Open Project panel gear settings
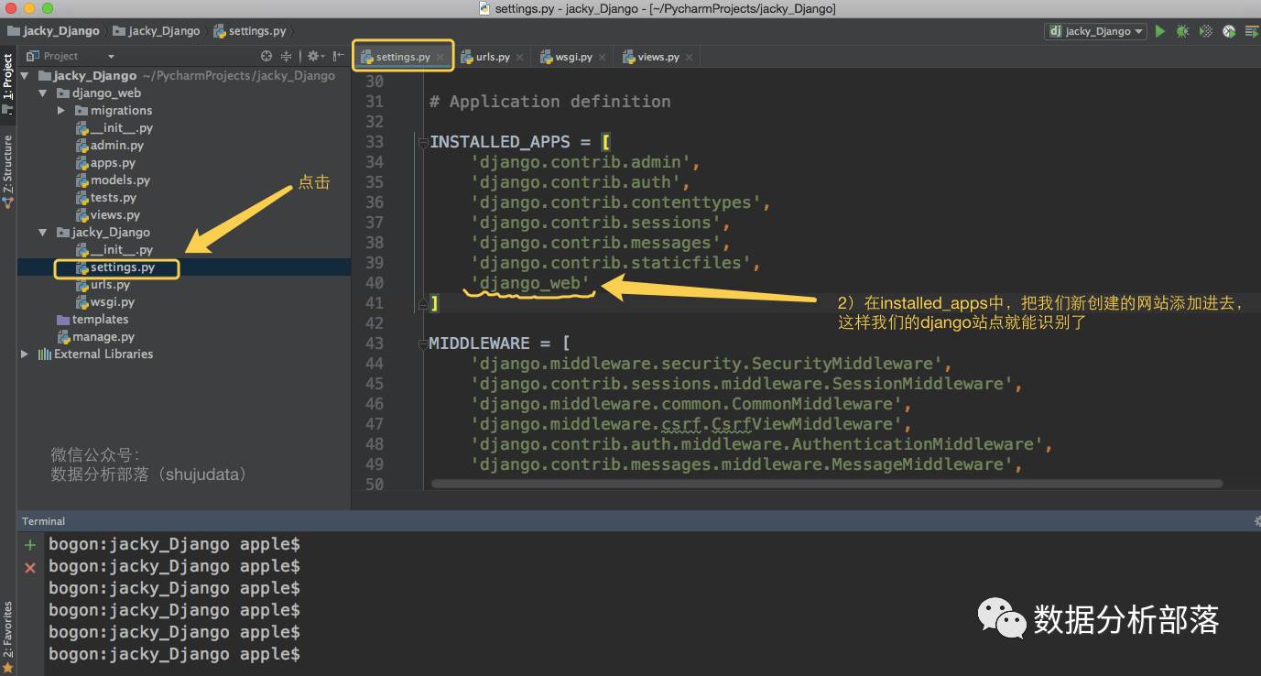The image size is (1261, 676). pos(314,56)
